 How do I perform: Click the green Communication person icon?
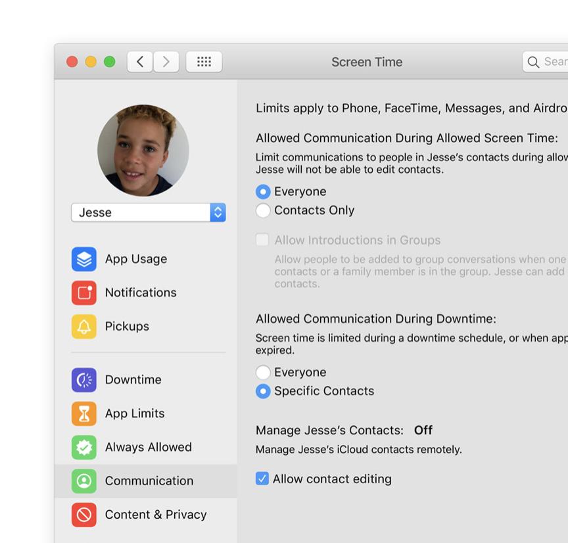[83, 481]
